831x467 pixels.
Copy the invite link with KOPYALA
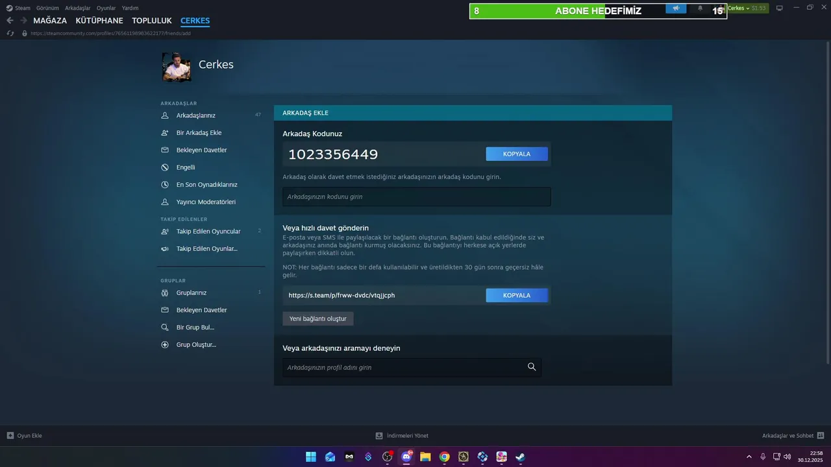[x=517, y=295]
